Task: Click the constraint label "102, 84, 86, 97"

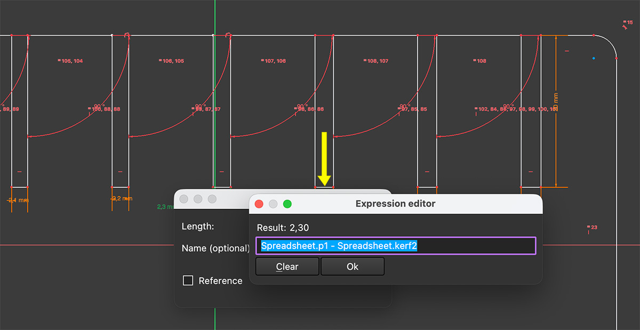Action: [492, 109]
